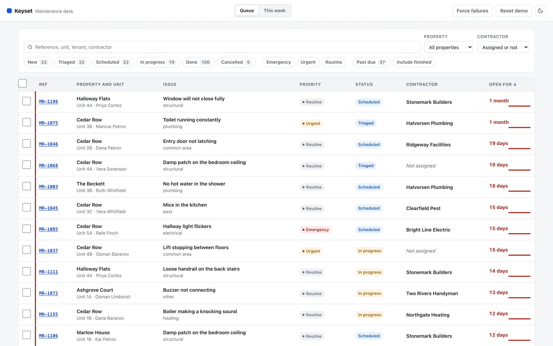Open the MR-1106 reference link

click(x=48, y=336)
